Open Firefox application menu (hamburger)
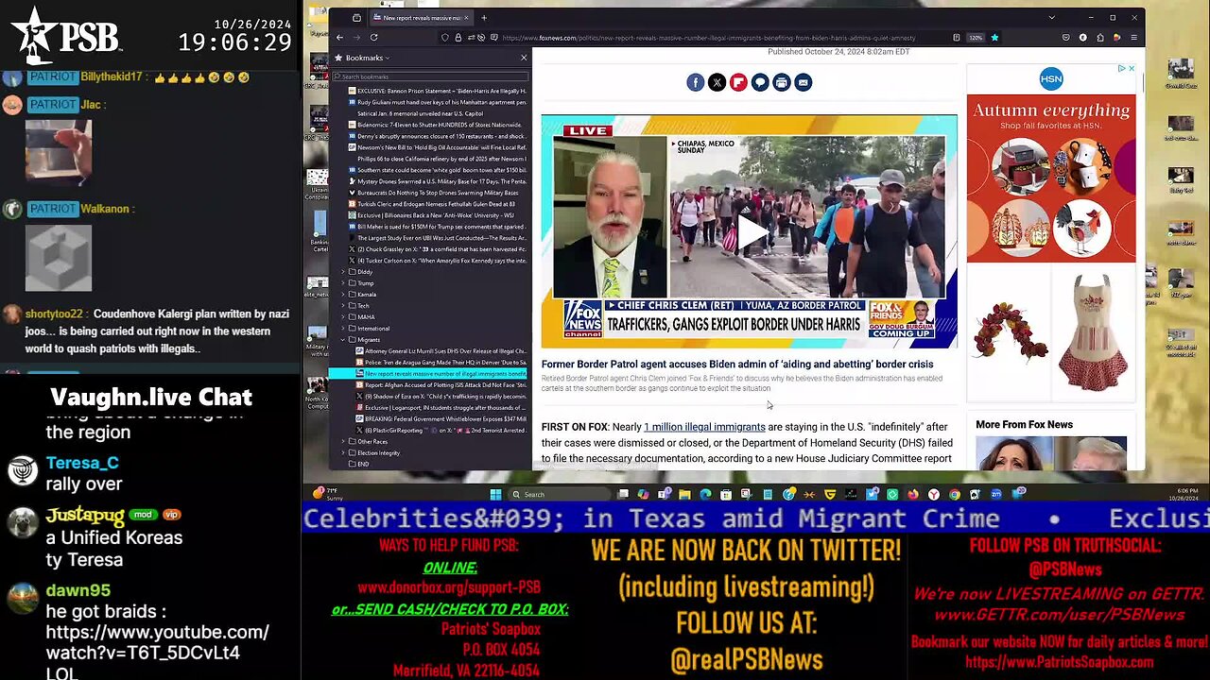This screenshot has height=680, width=1210. click(x=1133, y=37)
